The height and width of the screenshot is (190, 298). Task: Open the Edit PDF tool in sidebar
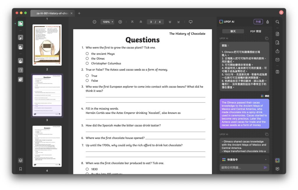click(x=21, y=47)
